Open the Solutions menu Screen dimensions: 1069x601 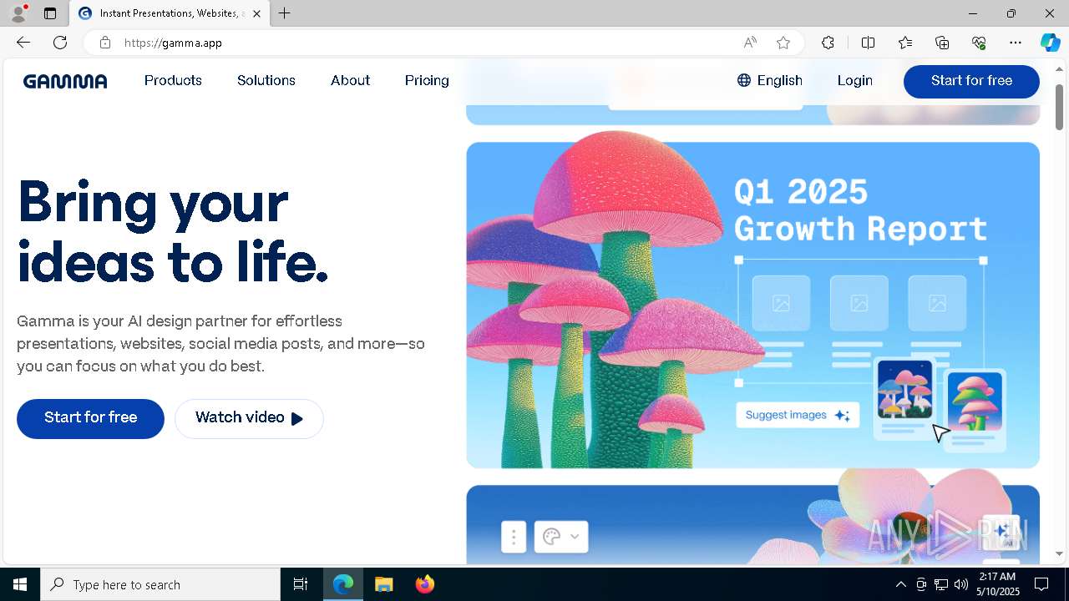pyautogui.click(x=266, y=80)
